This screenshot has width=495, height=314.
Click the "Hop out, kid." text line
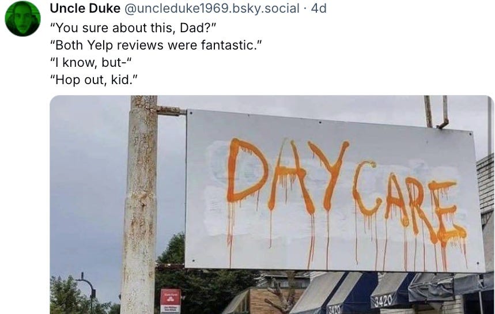pos(94,80)
